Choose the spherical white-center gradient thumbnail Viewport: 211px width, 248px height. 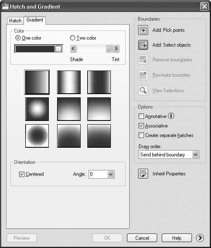click(37, 109)
